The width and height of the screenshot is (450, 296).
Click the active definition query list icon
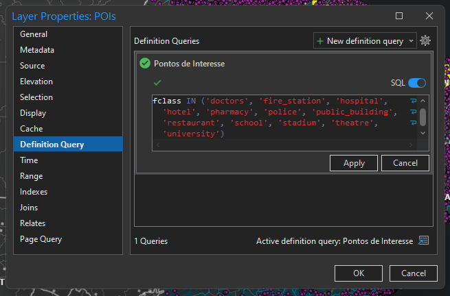point(423,241)
